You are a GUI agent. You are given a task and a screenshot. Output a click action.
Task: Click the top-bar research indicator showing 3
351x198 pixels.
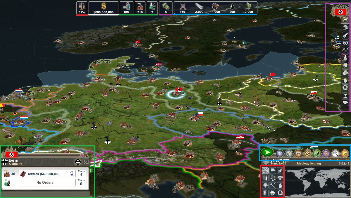[x=152, y=8]
